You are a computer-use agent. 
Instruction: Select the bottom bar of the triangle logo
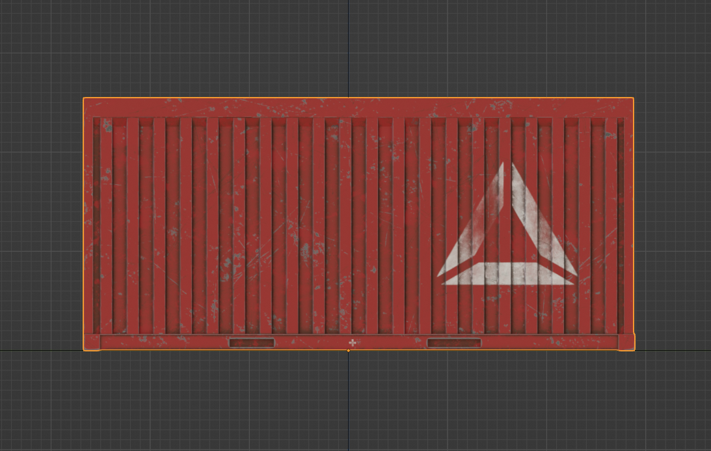[x=508, y=273]
